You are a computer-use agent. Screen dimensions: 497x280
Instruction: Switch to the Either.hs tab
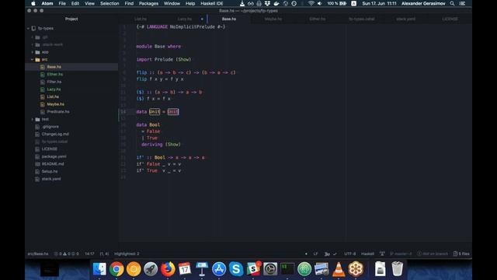click(x=318, y=19)
